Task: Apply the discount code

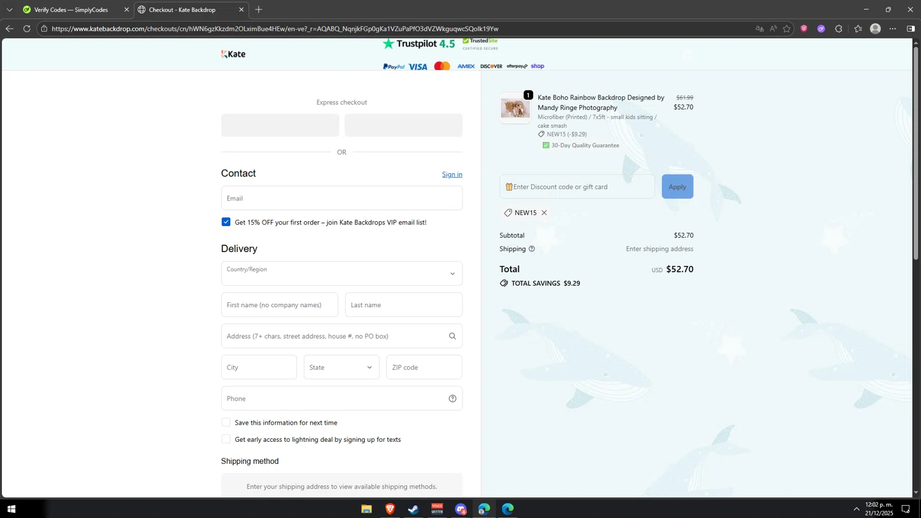Action: (677, 187)
